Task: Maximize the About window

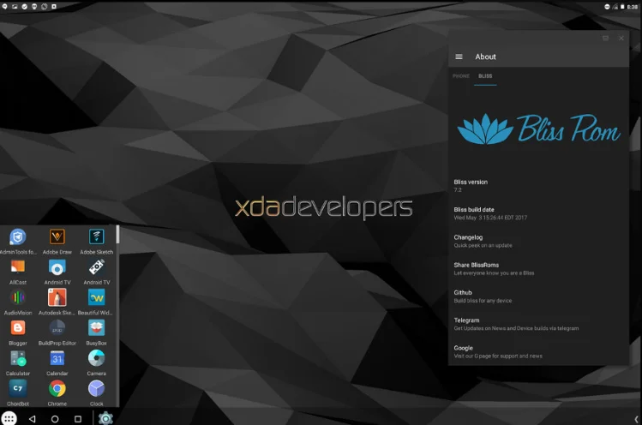Action: 605,38
